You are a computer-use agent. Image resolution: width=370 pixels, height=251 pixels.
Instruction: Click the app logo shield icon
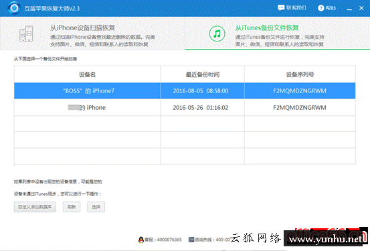coord(14,8)
